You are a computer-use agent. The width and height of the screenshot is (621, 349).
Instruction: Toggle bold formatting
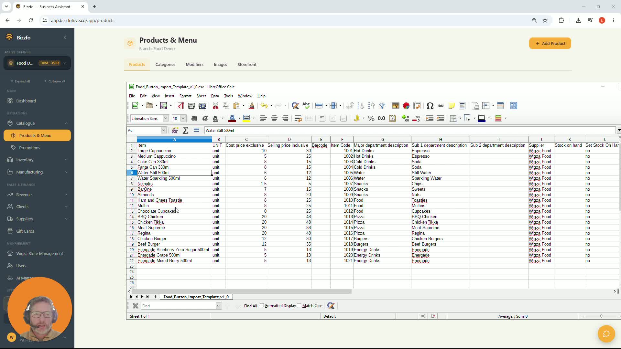[194, 118]
